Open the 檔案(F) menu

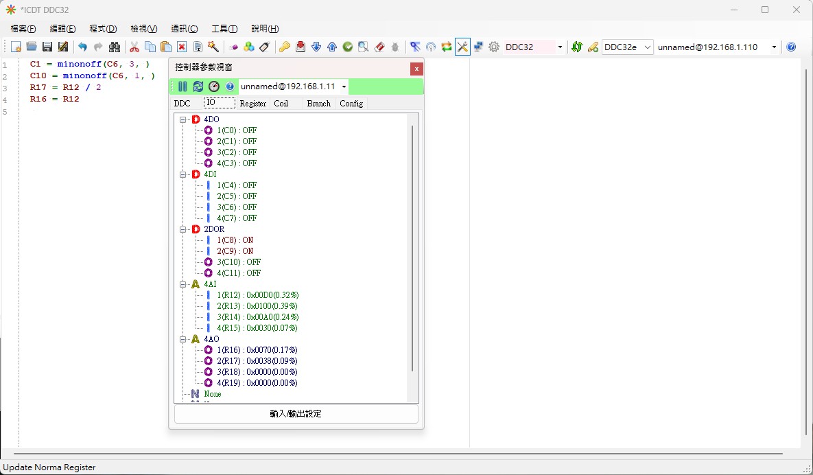click(x=23, y=29)
